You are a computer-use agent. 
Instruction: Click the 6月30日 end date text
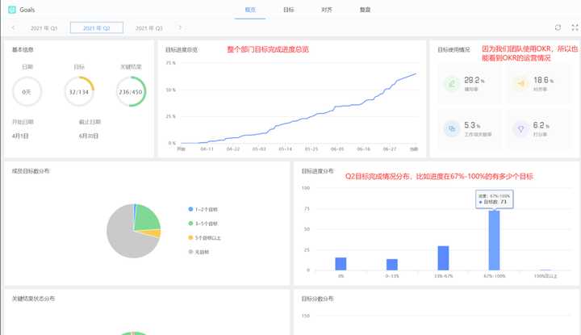click(89, 136)
